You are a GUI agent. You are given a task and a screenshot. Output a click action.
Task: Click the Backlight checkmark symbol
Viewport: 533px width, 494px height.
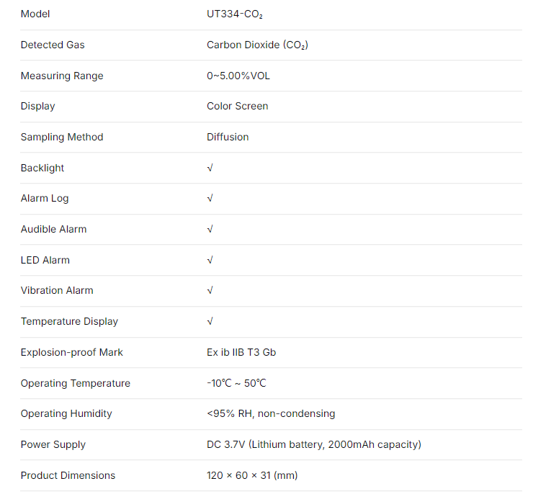210,168
